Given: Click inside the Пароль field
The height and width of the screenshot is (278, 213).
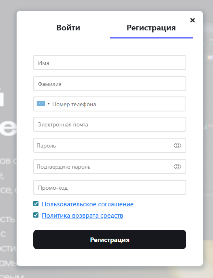Looking at the screenshot, I should pos(104,145).
